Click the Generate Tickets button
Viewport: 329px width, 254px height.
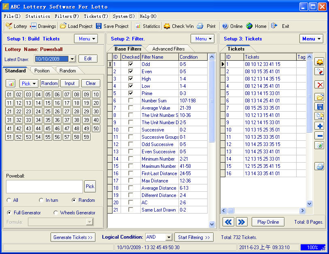coord(73,237)
